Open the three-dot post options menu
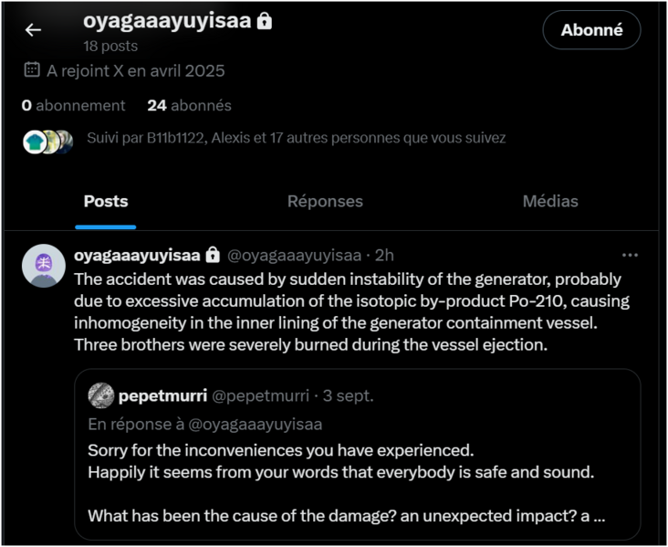The image size is (668, 547). (630, 256)
